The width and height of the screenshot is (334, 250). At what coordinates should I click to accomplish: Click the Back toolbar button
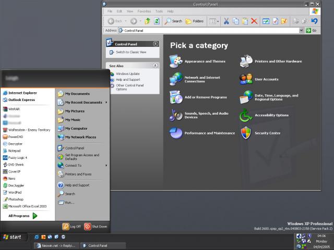tap(115, 21)
